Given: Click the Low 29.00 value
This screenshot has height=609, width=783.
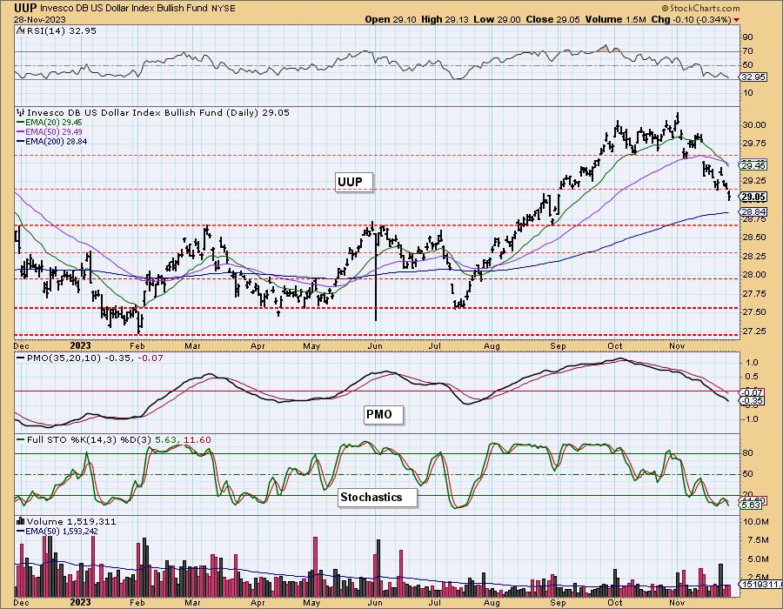Looking at the screenshot, I should coord(498,19).
